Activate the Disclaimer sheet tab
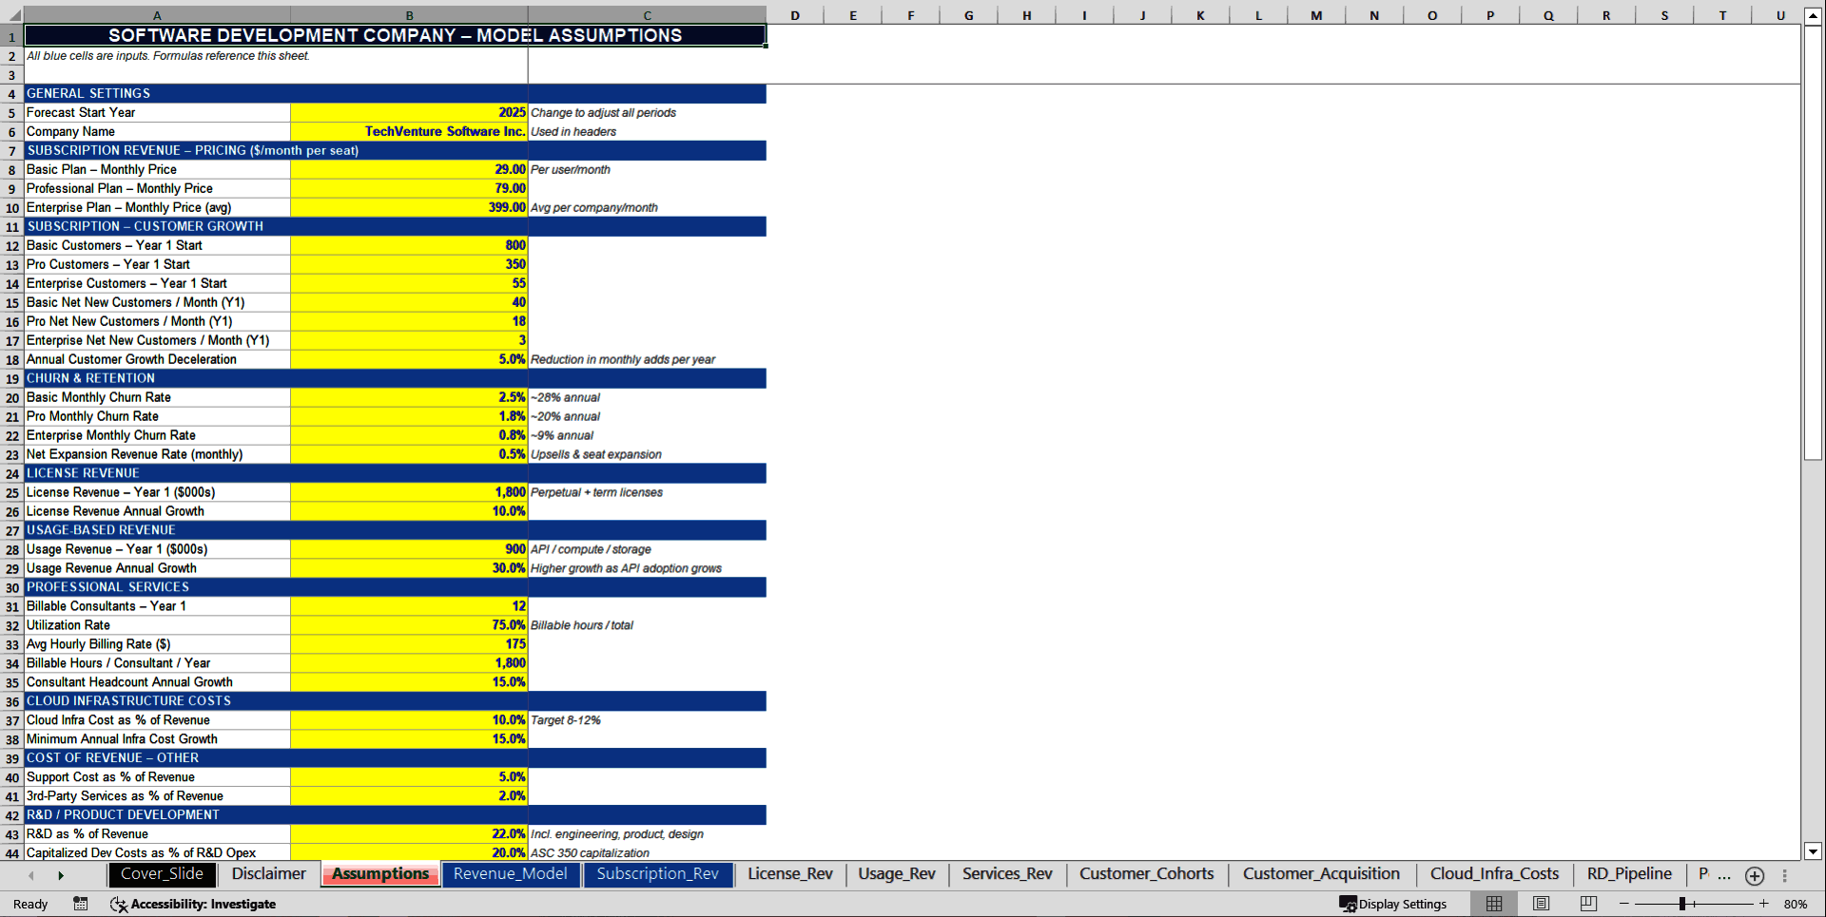The height and width of the screenshot is (917, 1826). click(x=268, y=874)
